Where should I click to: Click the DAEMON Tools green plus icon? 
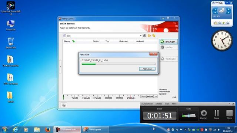coord(224,23)
